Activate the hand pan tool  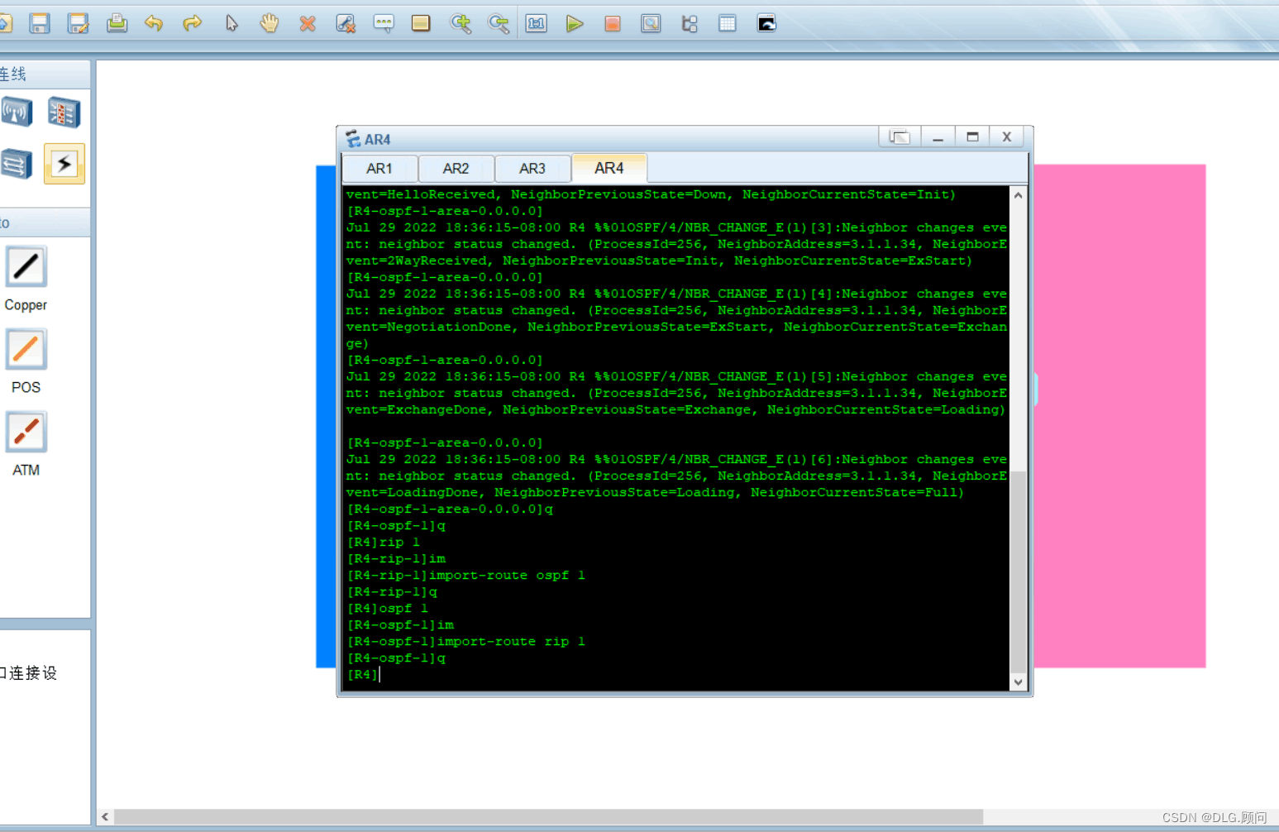point(270,23)
